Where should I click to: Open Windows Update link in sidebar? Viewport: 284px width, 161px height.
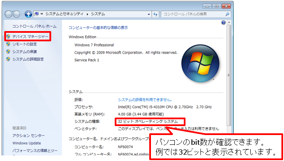pyautogui.click(x=26, y=143)
